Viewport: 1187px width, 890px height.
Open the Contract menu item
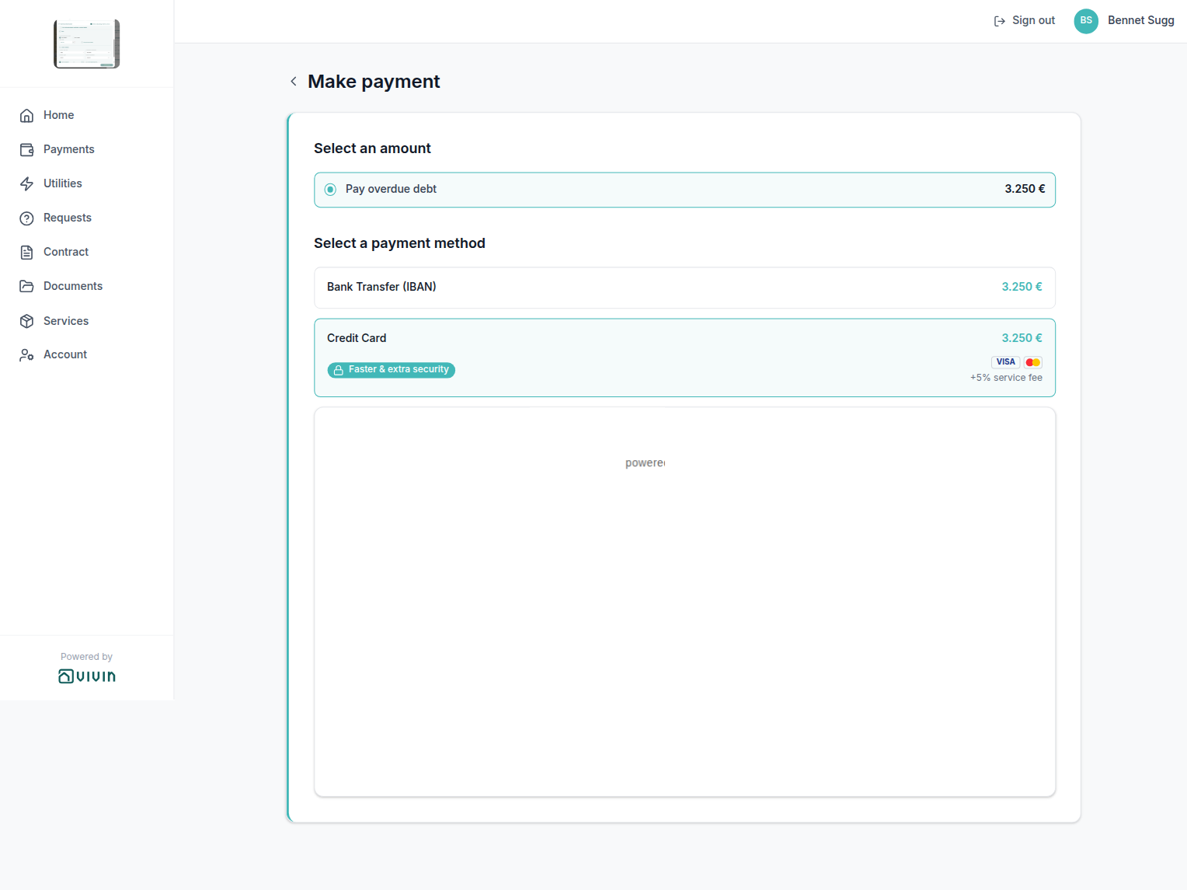[87, 252]
